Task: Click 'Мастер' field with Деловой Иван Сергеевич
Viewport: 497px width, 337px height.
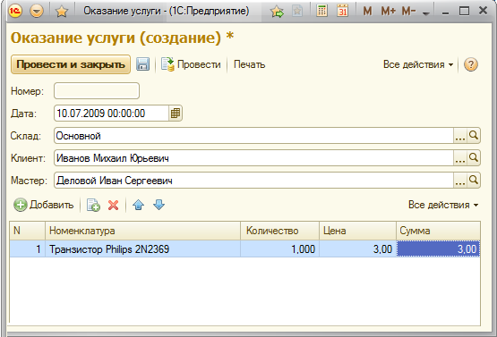Action: coord(253,181)
